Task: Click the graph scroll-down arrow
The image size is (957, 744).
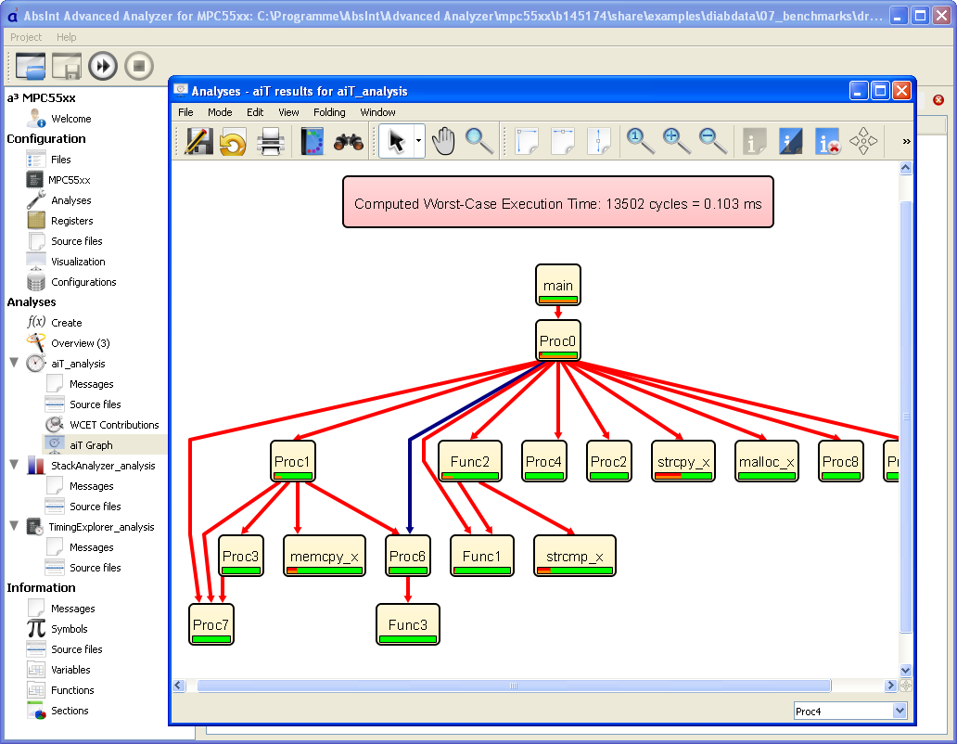Action: [906, 670]
